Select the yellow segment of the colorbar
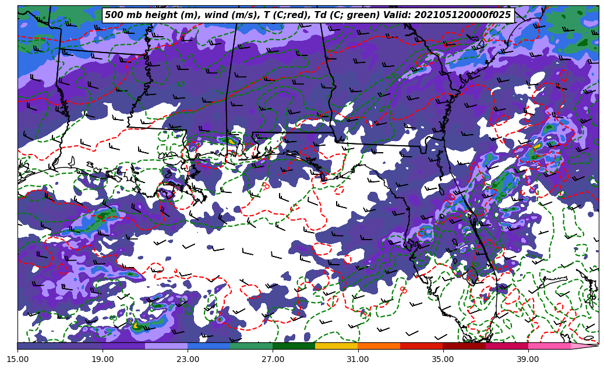The image size is (604, 369). pos(337,346)
